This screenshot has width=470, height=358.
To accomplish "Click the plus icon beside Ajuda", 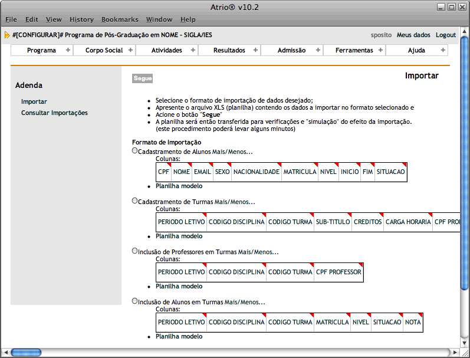I will point(443,50).
